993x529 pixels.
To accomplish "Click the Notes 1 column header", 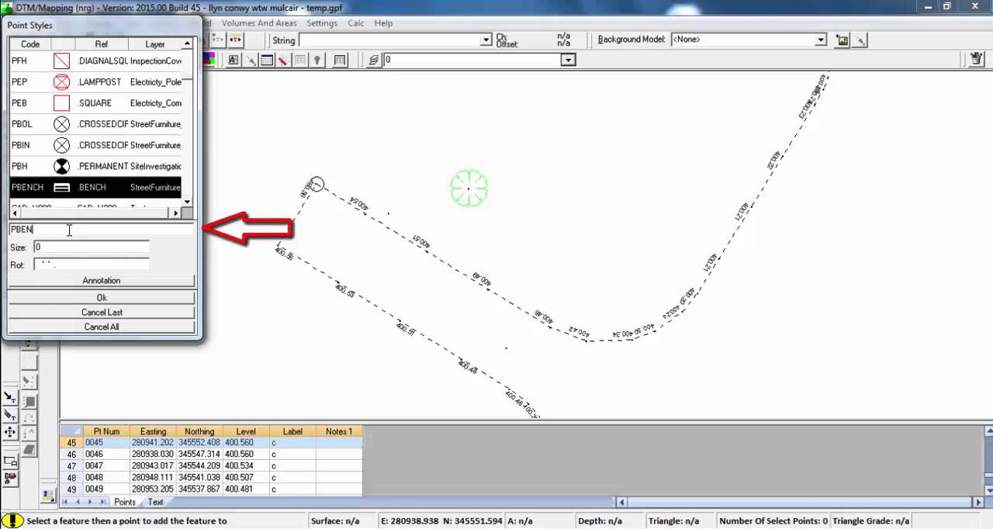I will (339, 431).
